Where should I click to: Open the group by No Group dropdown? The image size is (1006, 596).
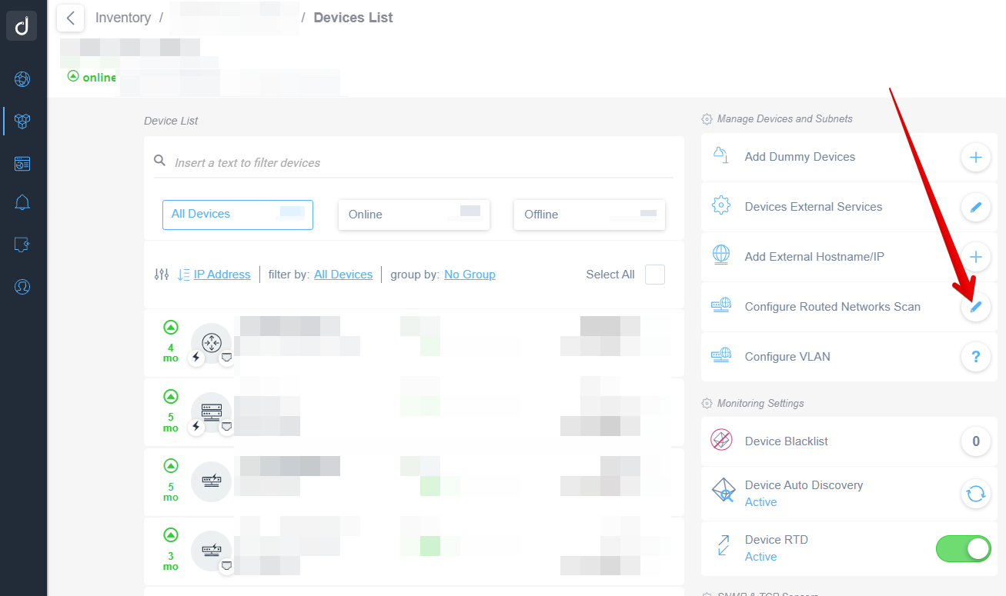pyautogui.click(x=470, y=275)
